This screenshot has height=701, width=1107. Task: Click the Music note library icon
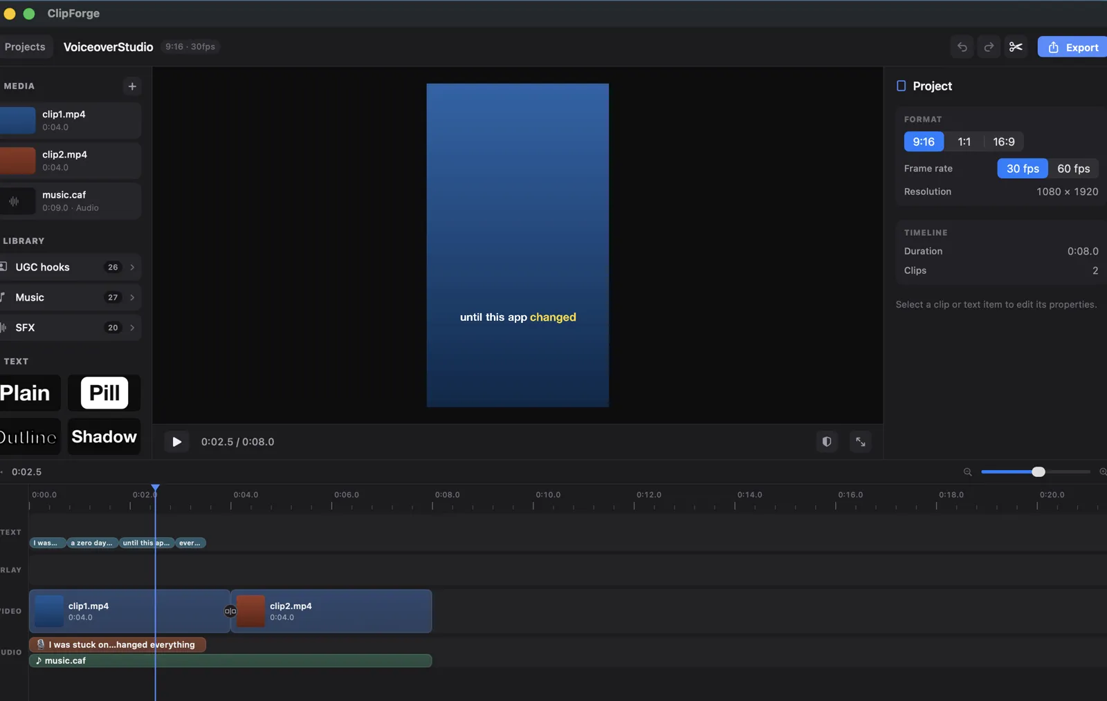point(3,297)
